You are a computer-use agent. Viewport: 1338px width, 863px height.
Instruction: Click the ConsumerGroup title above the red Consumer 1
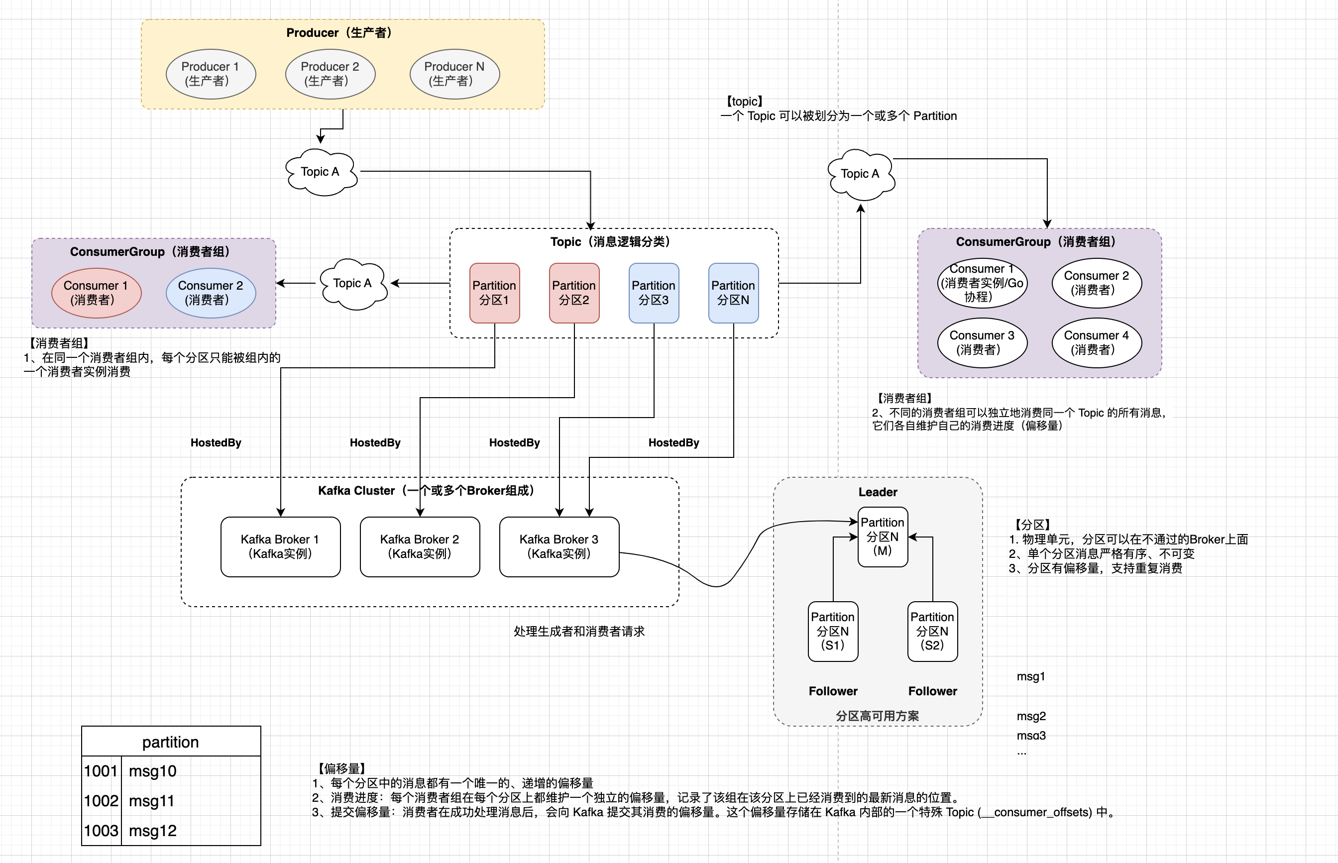151,252
